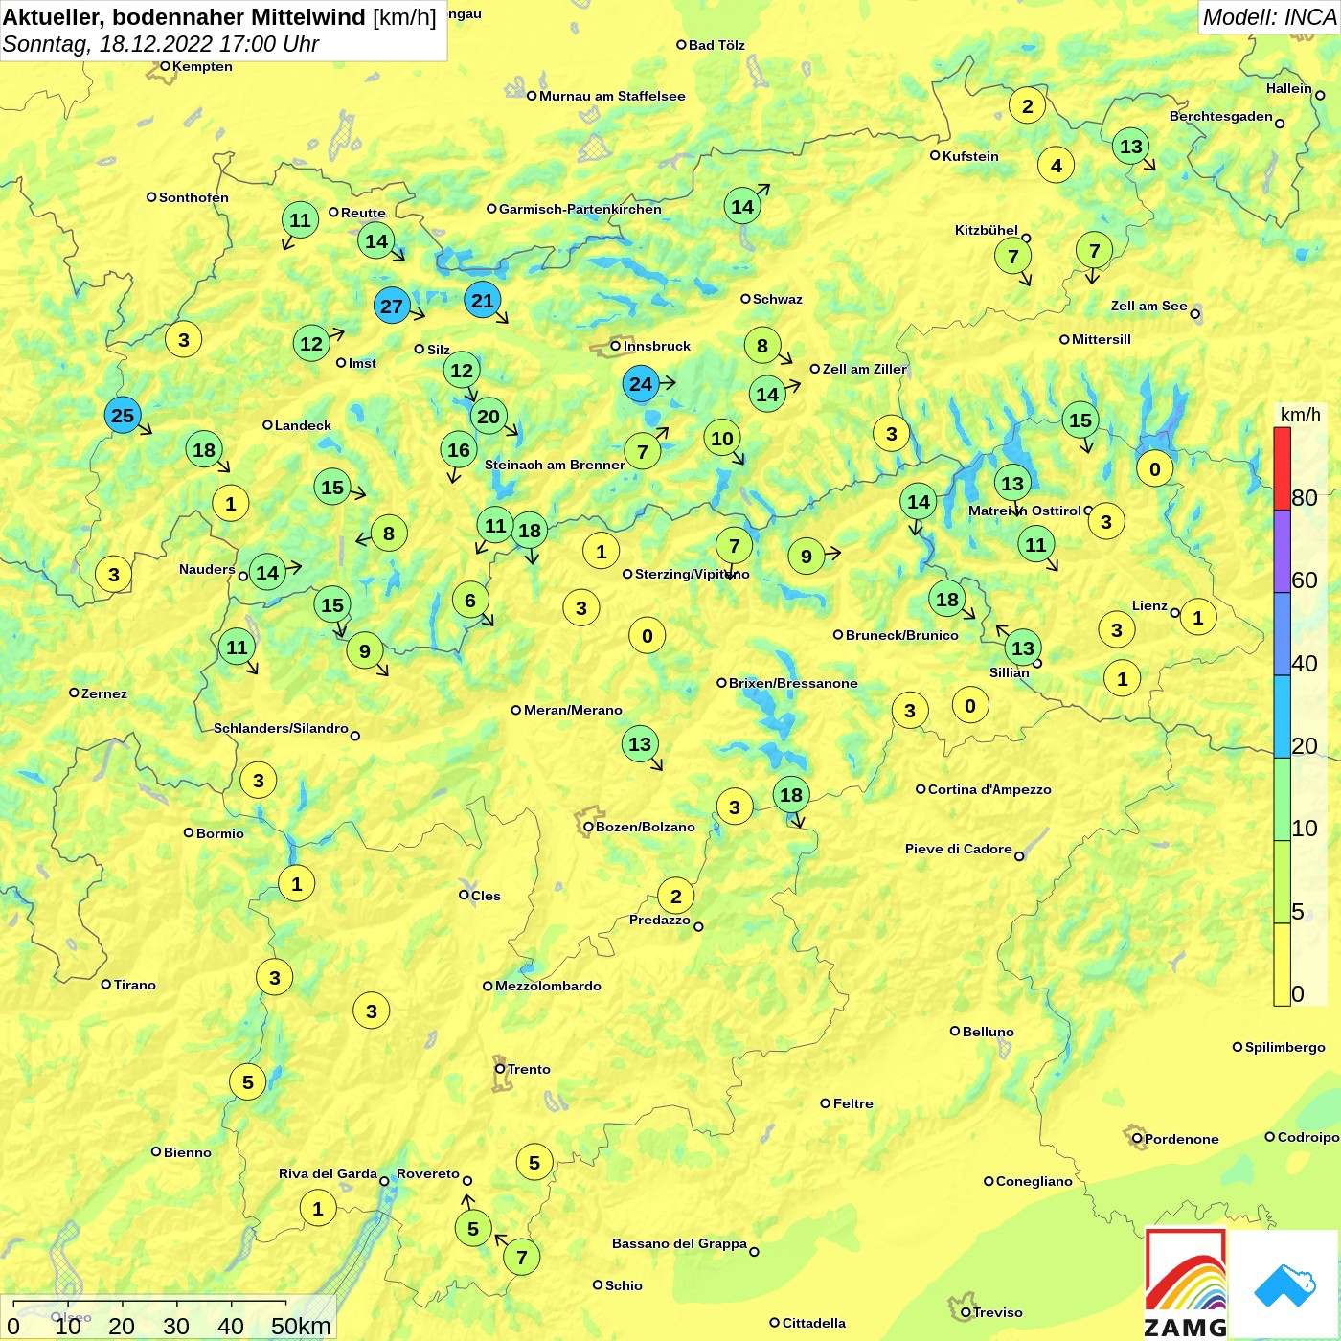1341x1341 pixels.
Task: Select the 2 marker above Predazzo
Action: pos(676,897)
